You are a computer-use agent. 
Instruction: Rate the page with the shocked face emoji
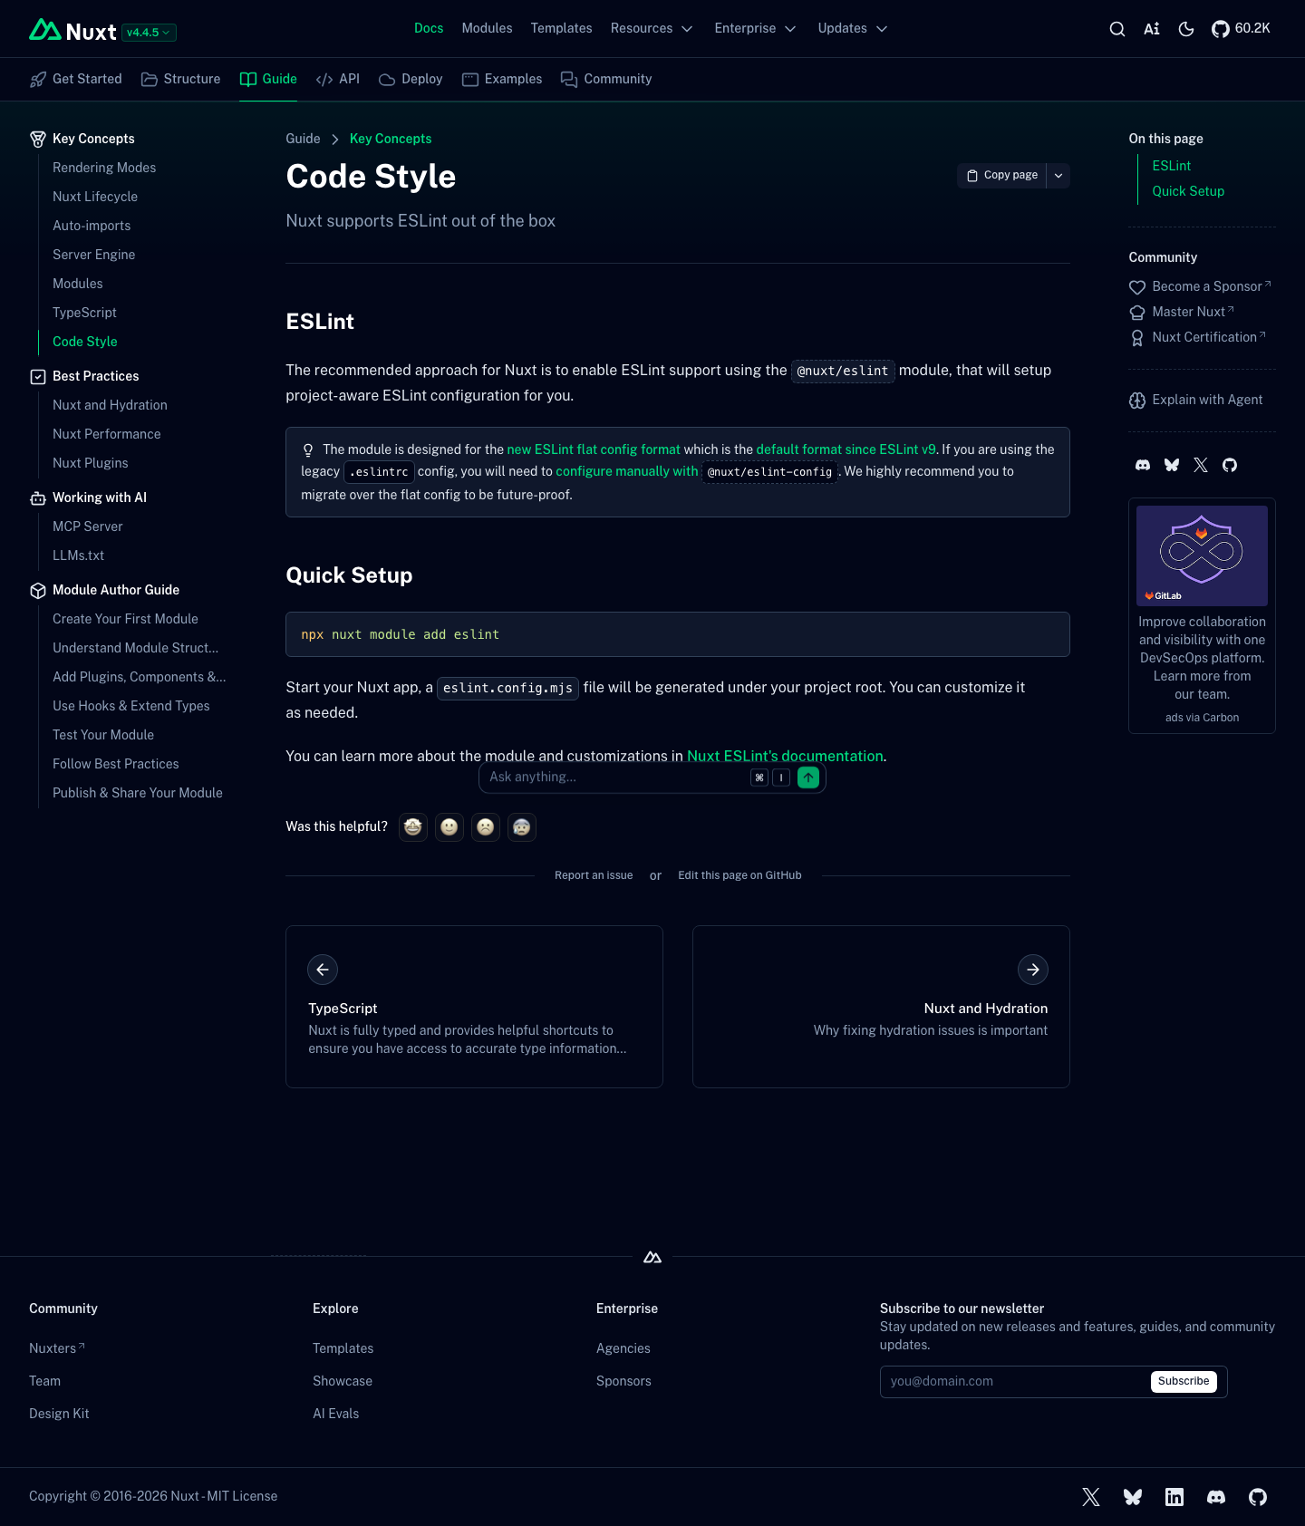[x=522, y=827]
